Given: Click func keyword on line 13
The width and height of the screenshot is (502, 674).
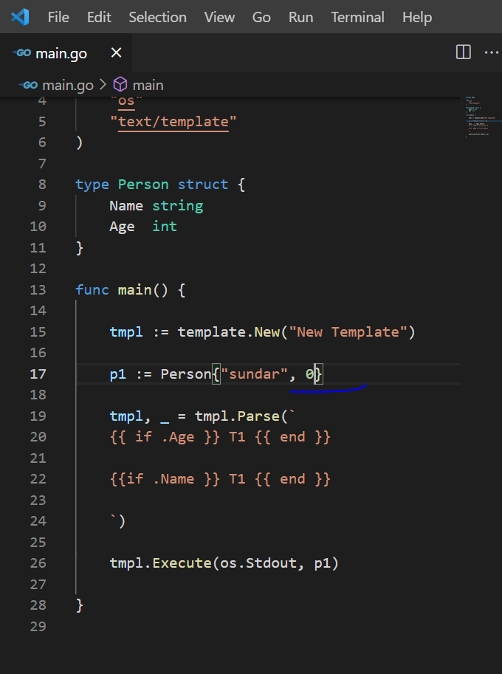Looking at the screenshot, I should point(92,289).
